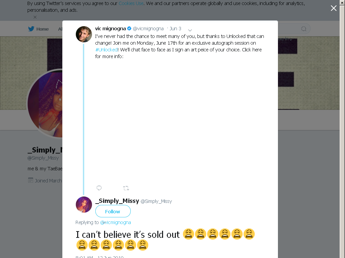
Task: Dismiss the cookies notice banner
Action: (35, 17)
